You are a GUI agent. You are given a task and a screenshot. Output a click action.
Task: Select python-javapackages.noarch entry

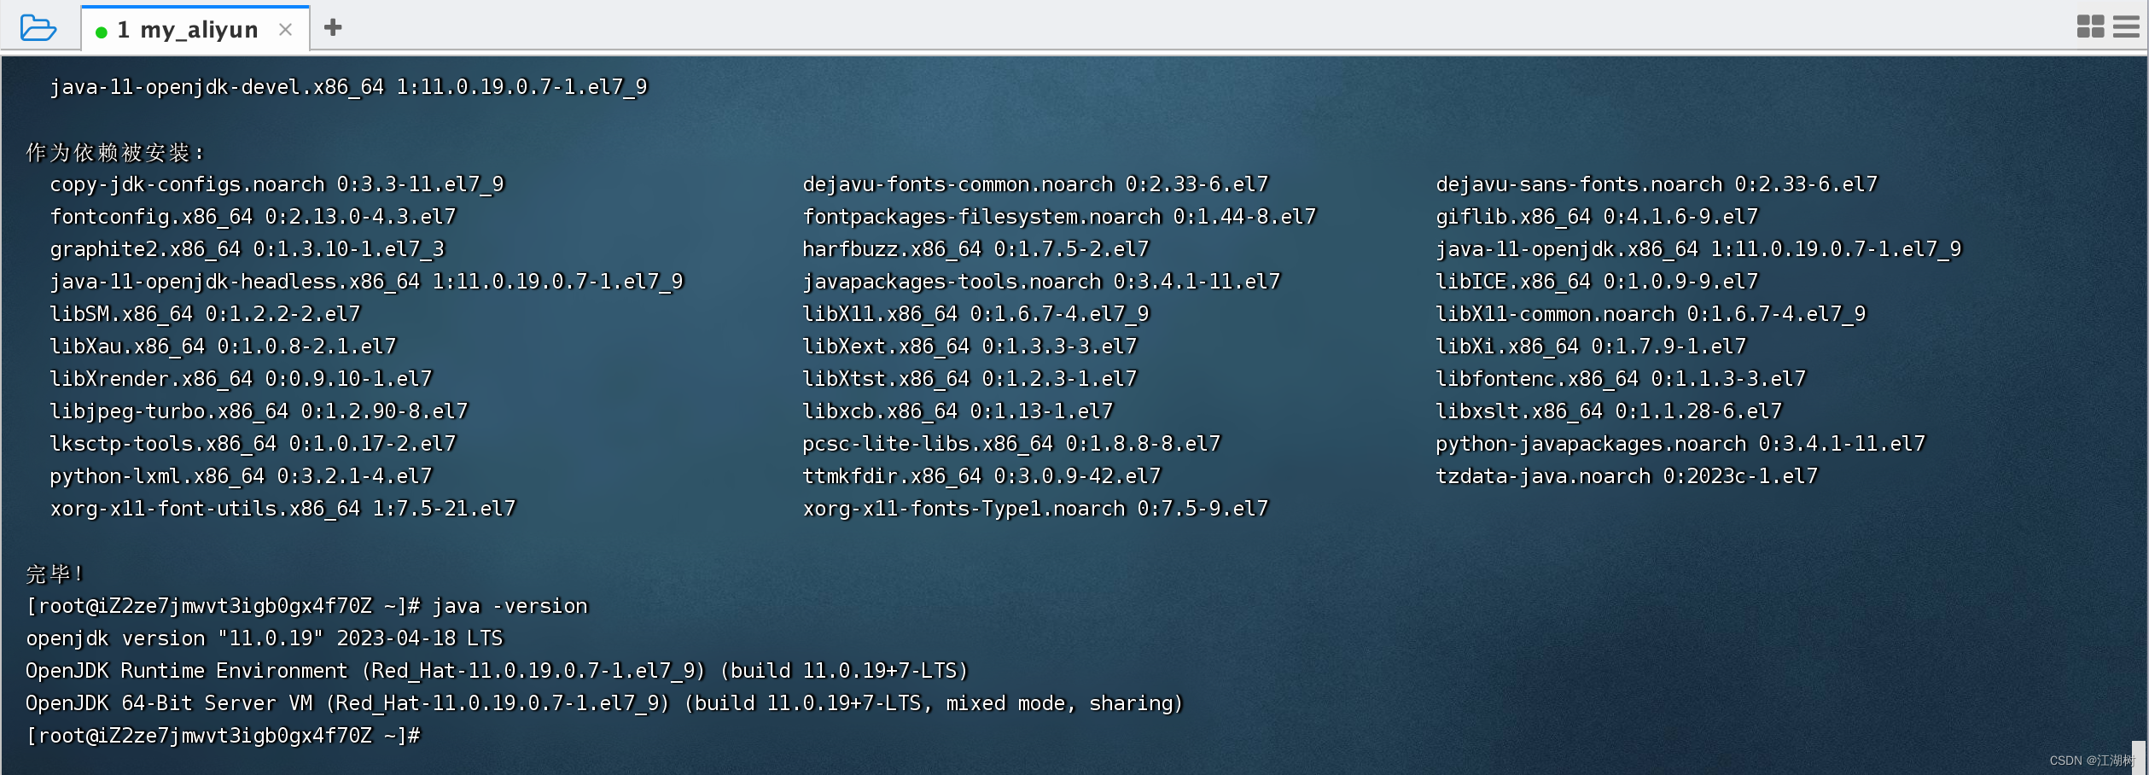click(x=1681, y=444)
